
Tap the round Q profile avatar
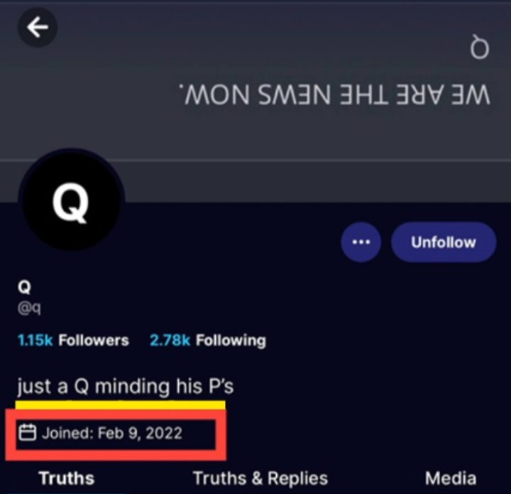tap(72, 200)
